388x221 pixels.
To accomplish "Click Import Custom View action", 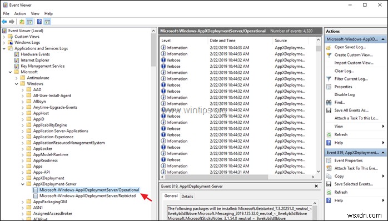I will pos(354,63).
